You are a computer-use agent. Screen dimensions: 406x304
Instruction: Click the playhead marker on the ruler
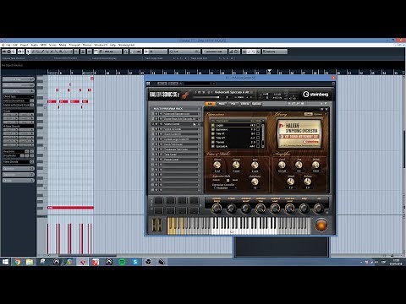(269, 71)
